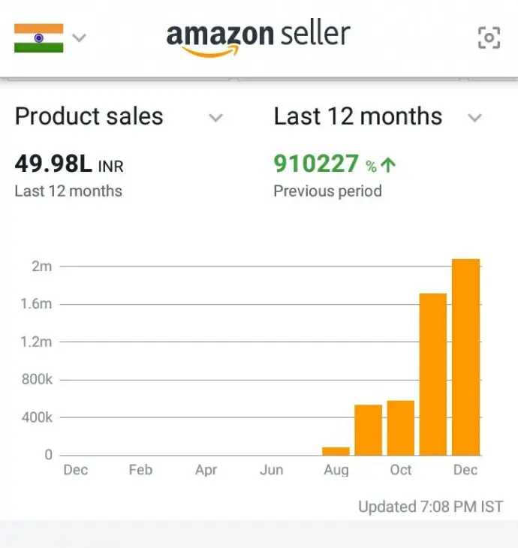This screenshot has width=518, height=548.
Task: Tap the 2m gridline label
Action: pyautogui.click(x=42, y=266)
